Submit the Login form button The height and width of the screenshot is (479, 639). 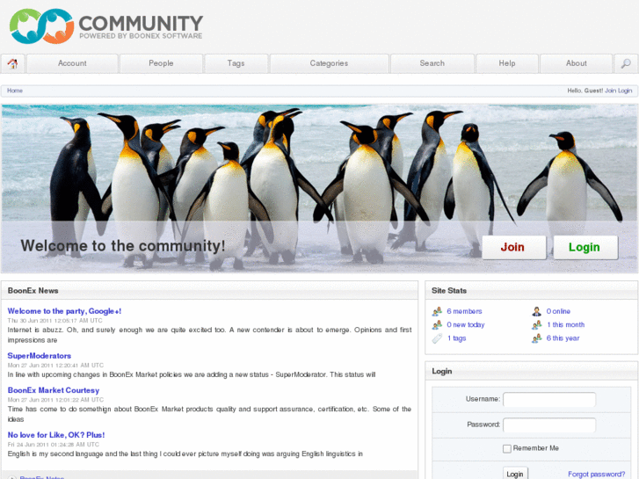coord(515,474)
